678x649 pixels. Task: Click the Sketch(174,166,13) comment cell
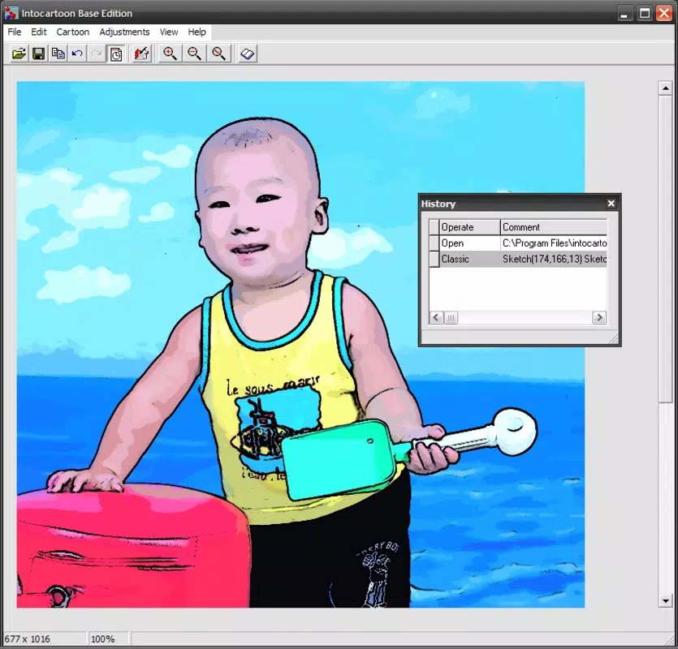pos(554,259)
